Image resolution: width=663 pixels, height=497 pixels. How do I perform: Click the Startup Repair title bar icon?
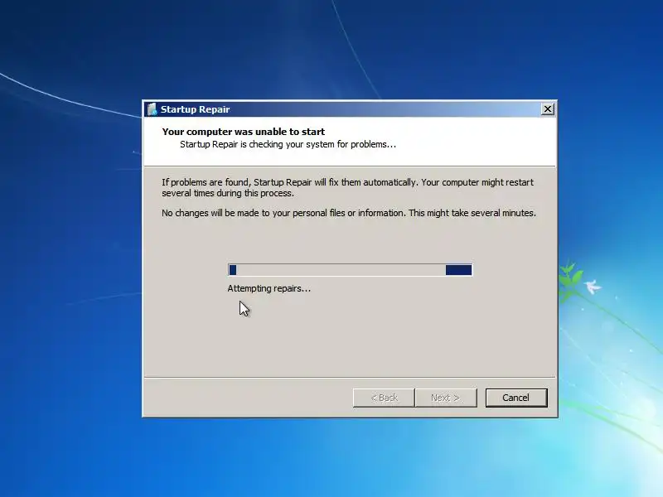click(x=152, y=109)
